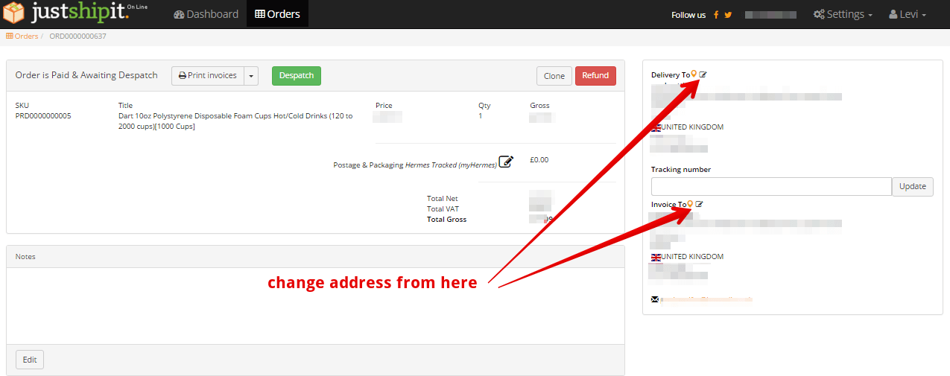This screenshot has height=376, width=950.
Task: Click the Print invoices button
Action: click(208, 76)
